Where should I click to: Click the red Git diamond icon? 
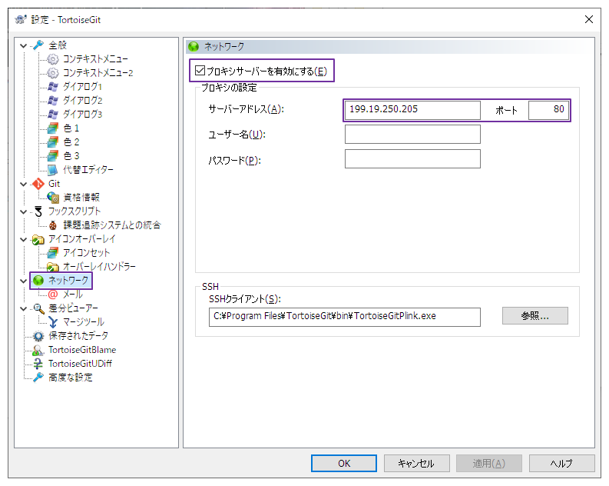pos(38,184)
